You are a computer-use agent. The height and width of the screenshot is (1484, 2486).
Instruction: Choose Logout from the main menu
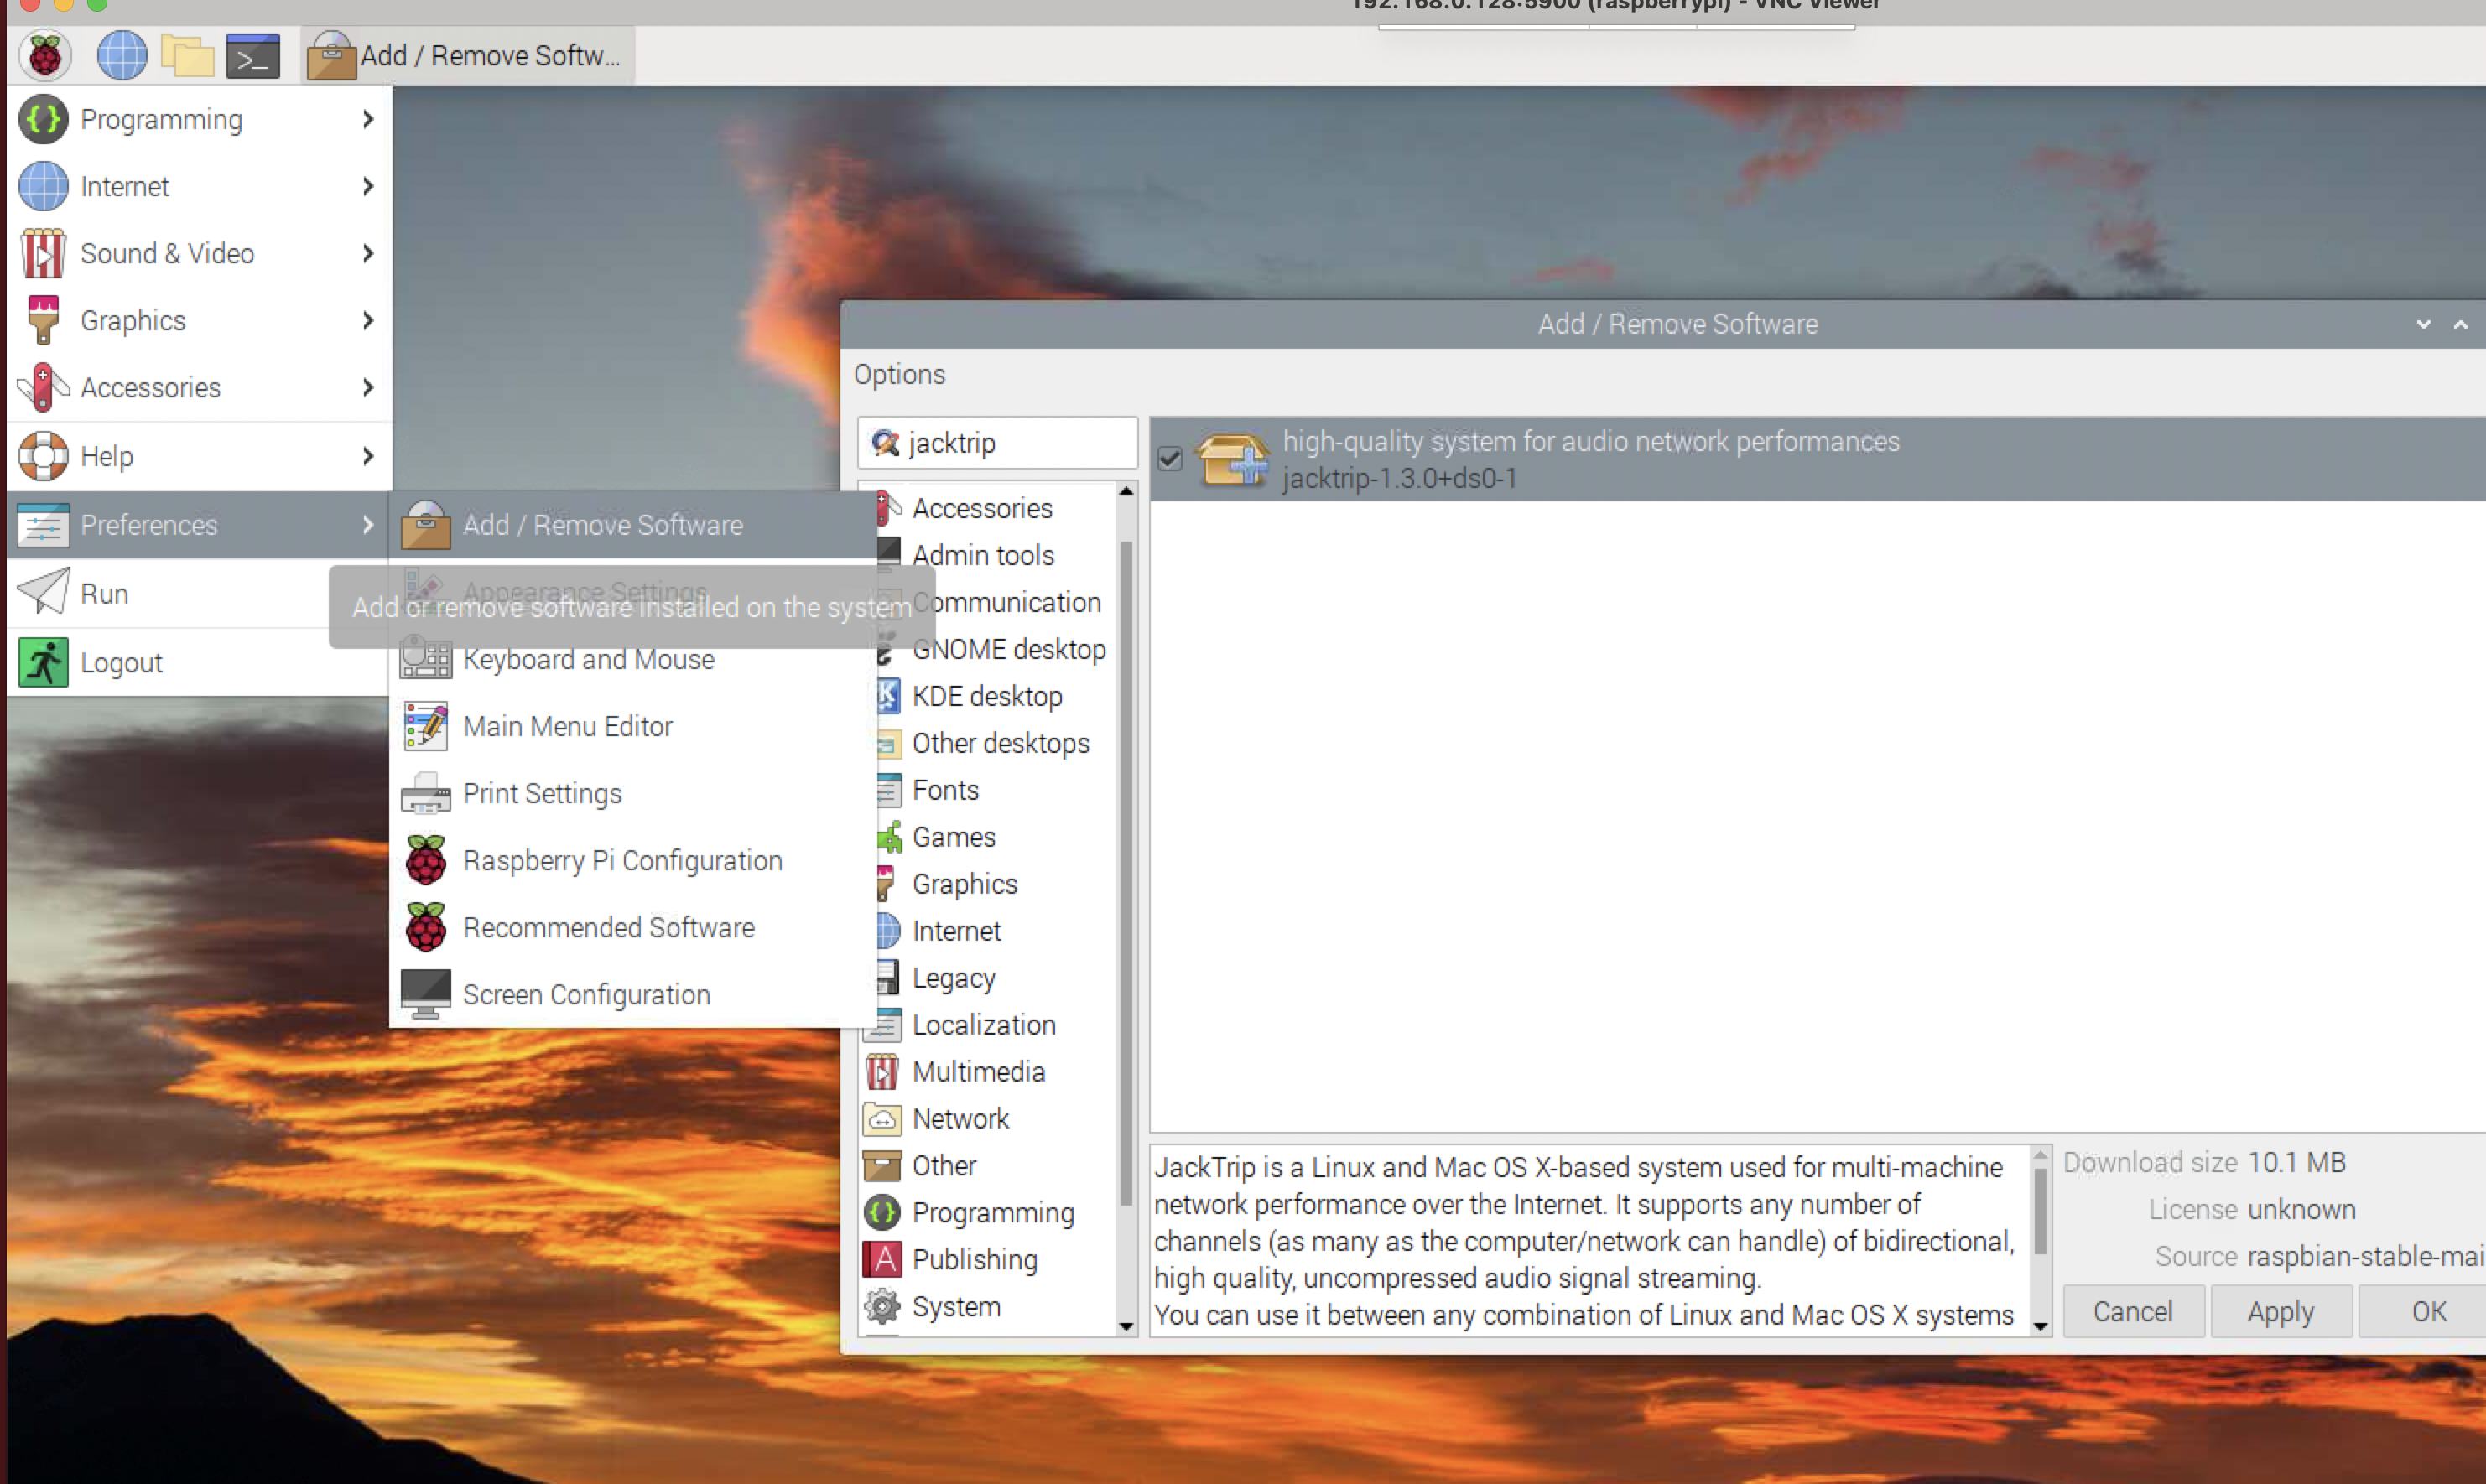point(199,663)
